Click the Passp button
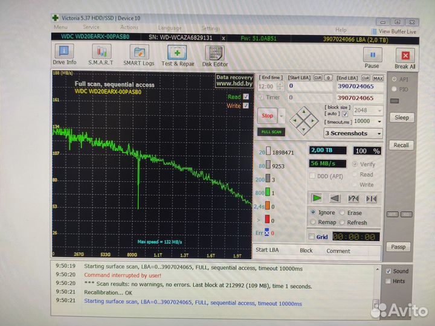435x326 pixels. pyautogui.click(x=400, y=247)
